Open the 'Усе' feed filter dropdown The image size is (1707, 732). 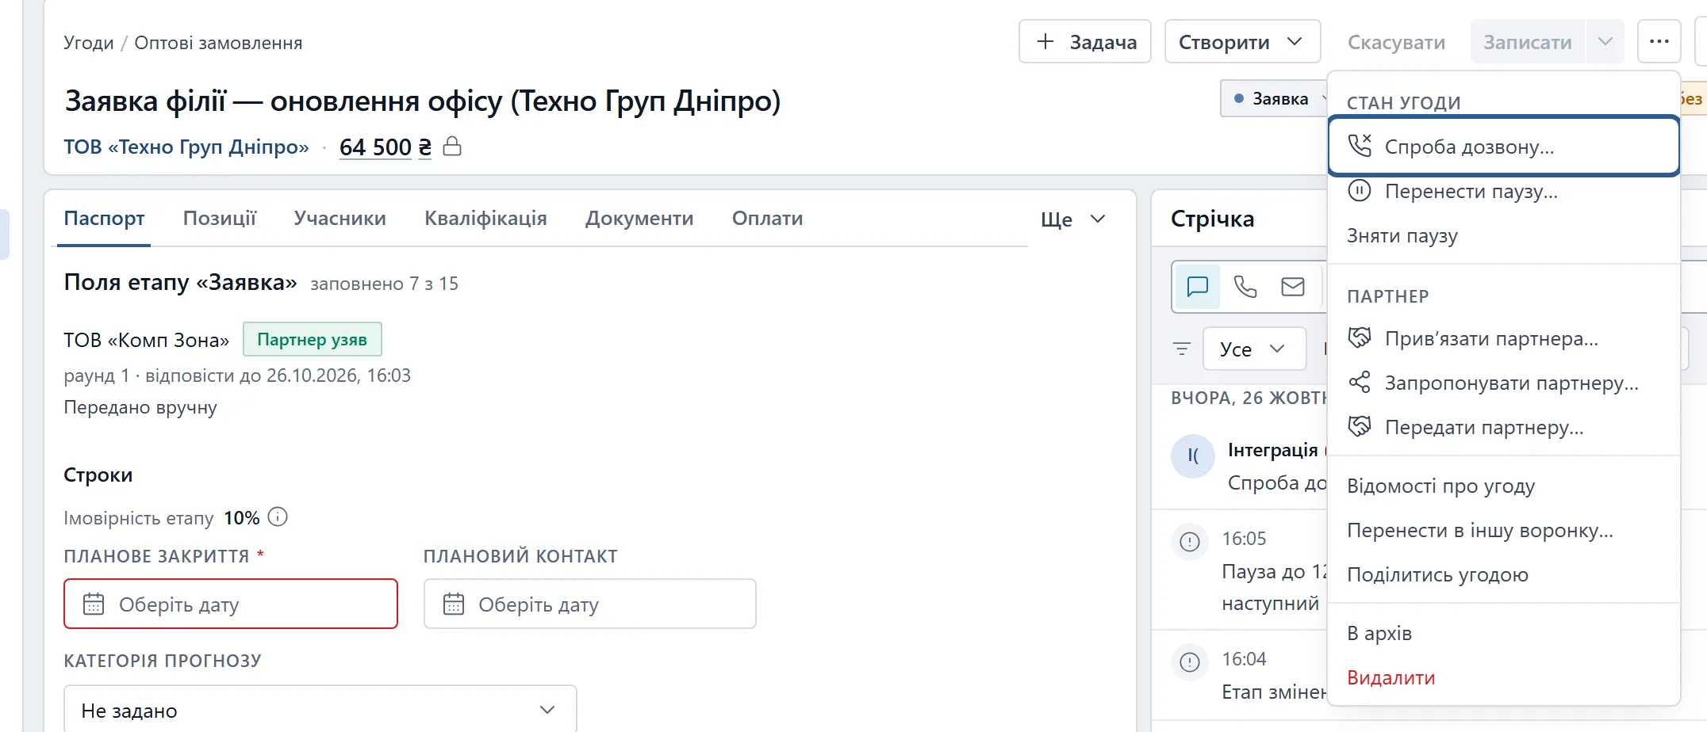click(1254, 349)
